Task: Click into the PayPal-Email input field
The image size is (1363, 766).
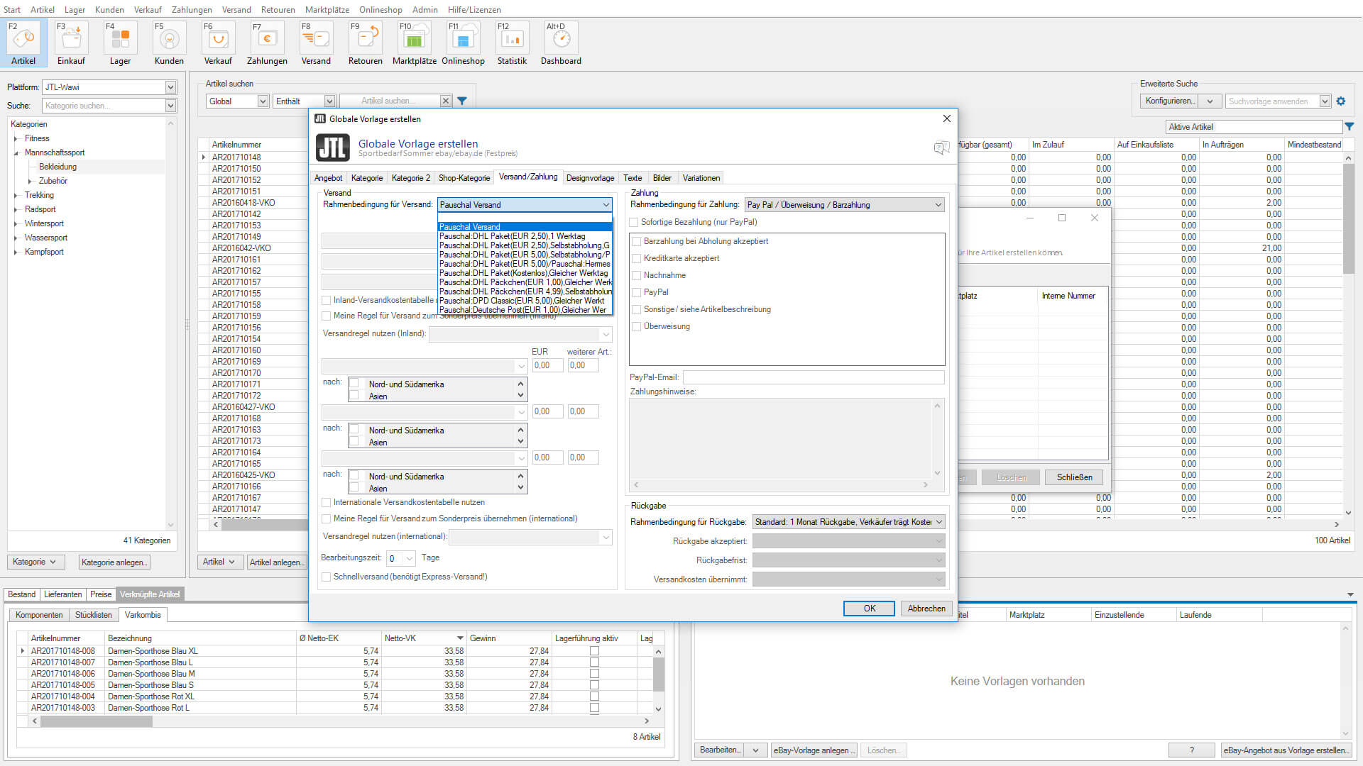Action: pyautogui.click(x=814, y=378)
